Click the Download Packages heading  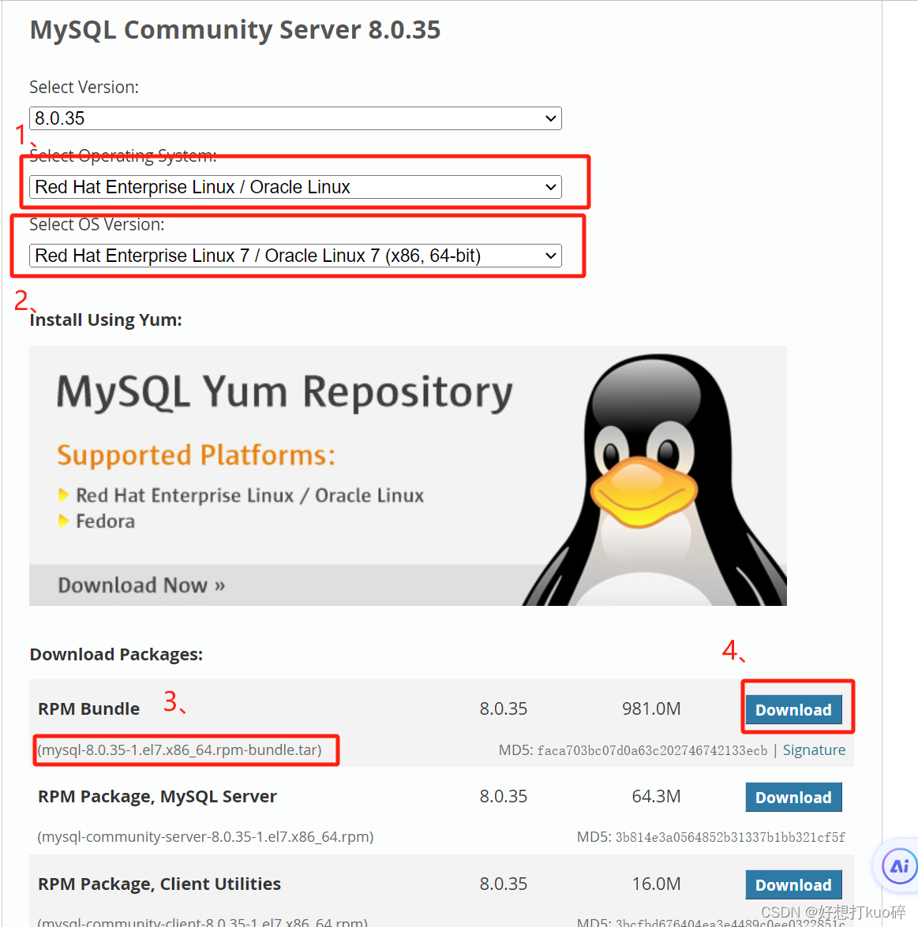click(x=116, y=655)
